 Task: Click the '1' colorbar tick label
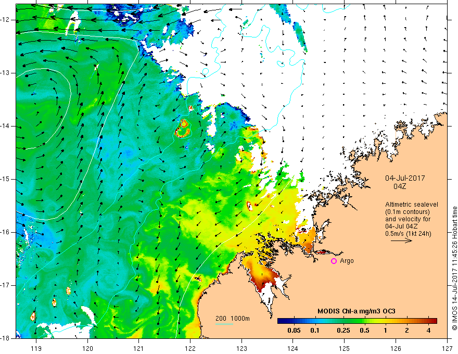(386, 331)
